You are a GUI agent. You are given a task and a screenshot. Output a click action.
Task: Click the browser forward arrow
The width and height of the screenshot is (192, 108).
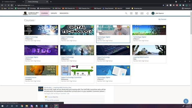coord(5,5)
